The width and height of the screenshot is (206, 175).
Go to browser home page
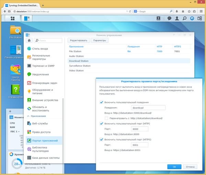tap(183, 11)
